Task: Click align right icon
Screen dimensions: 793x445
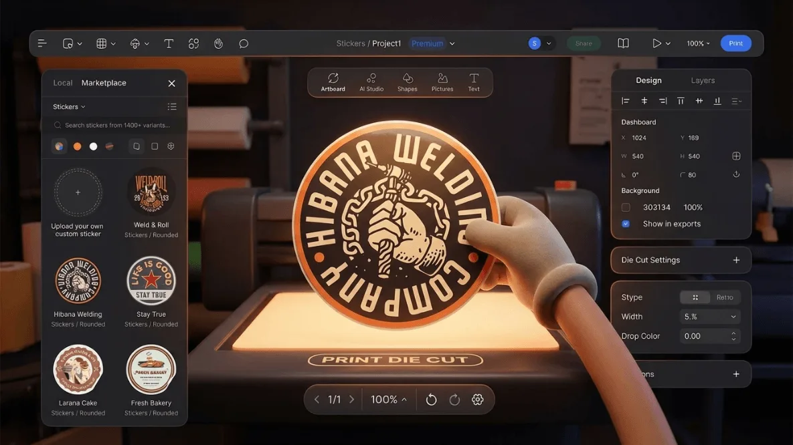Action: [663, 101]
